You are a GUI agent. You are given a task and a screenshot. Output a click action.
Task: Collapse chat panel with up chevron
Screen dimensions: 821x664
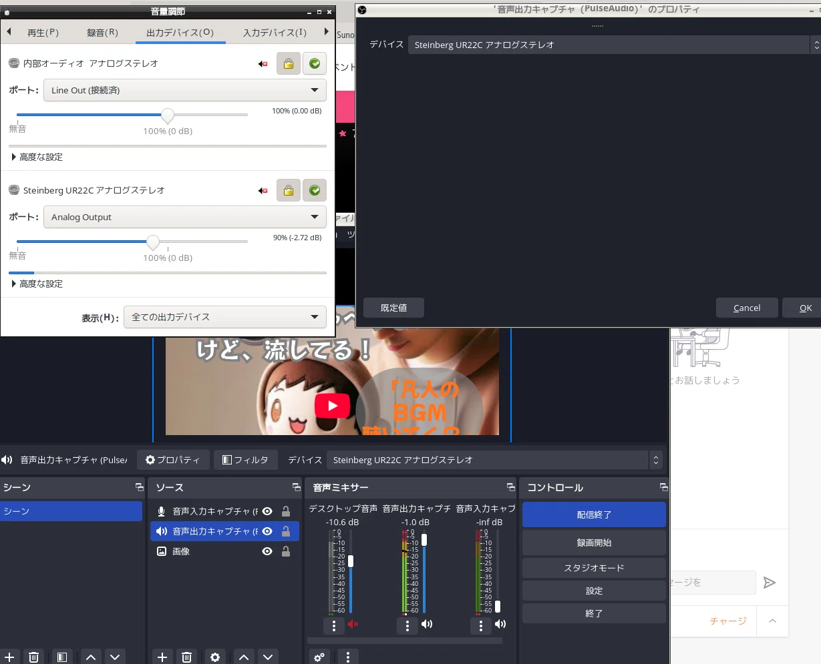point(772,621)
